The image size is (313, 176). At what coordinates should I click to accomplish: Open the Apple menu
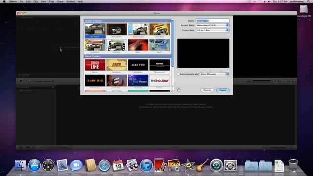pos(4,1)
